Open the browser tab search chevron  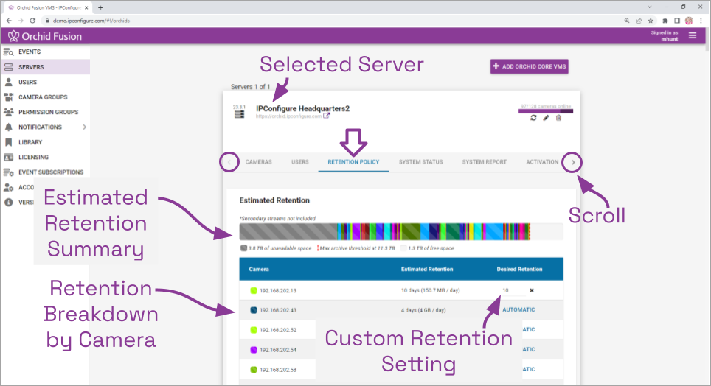click(649, 7)
